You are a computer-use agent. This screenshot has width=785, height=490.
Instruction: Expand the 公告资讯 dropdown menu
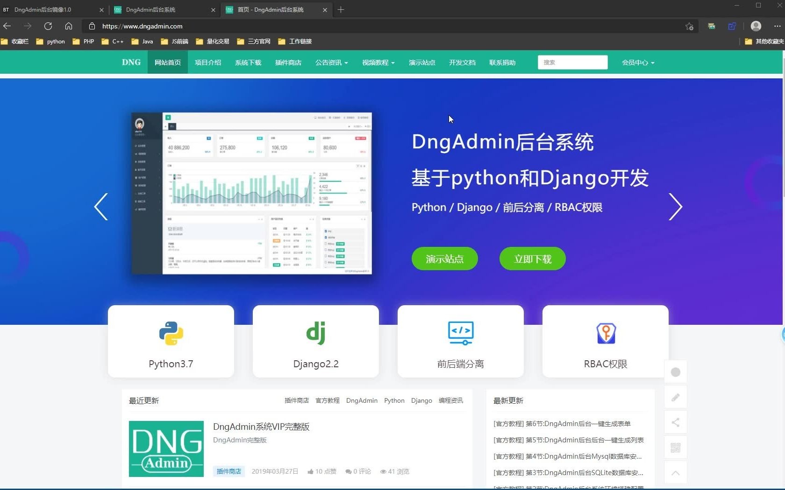[x=332, y=63]
